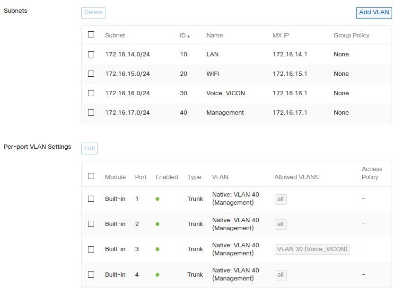The image size is (402, 289).
Task: Click the Add VLAN button
Action: click(374, 12)
